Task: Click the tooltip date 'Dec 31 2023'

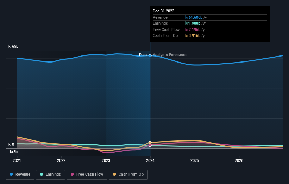Action: pyautogui.click(x=163, y=11)
